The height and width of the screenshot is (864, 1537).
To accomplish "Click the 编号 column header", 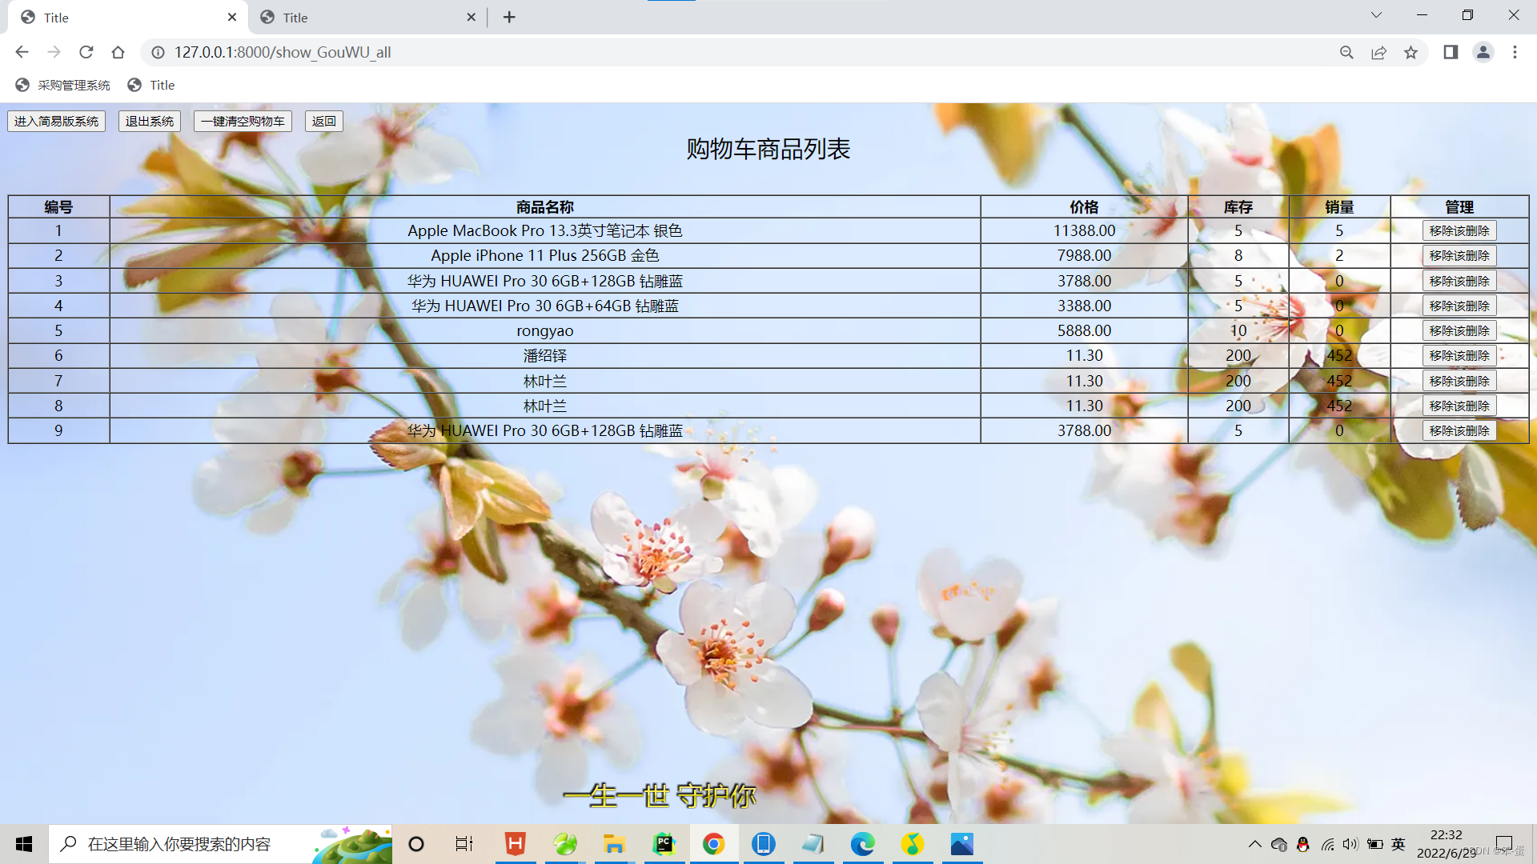I will (58, 207).
